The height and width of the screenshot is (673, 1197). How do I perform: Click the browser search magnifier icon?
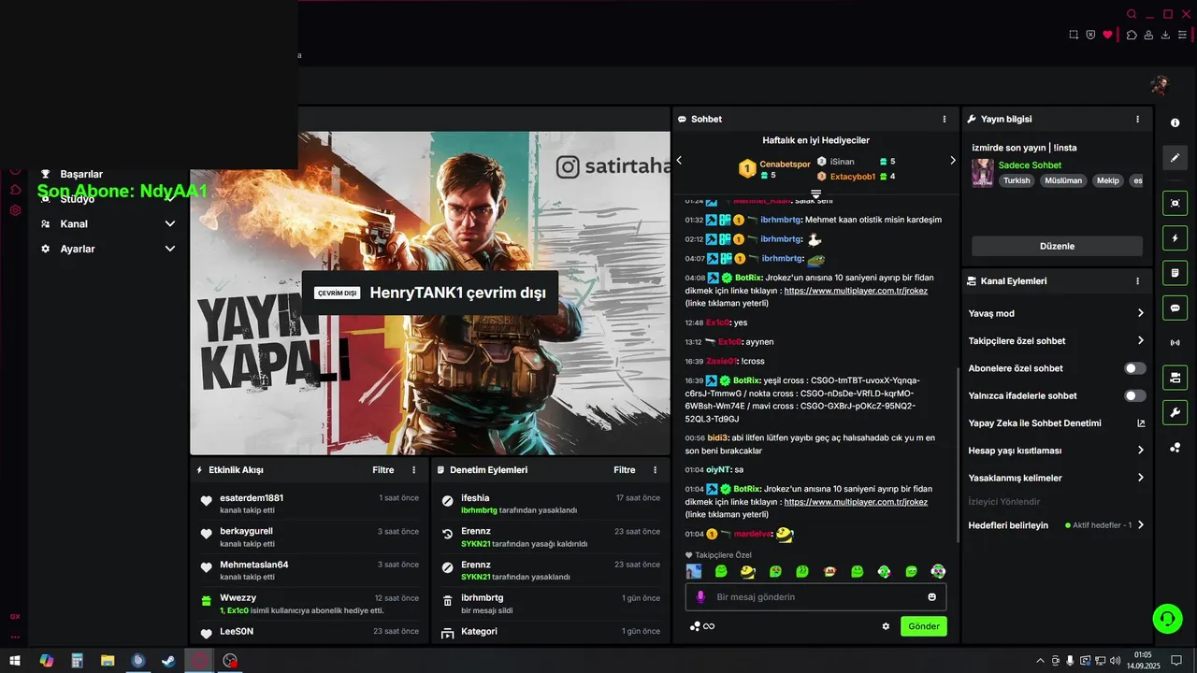(1132, 14)
